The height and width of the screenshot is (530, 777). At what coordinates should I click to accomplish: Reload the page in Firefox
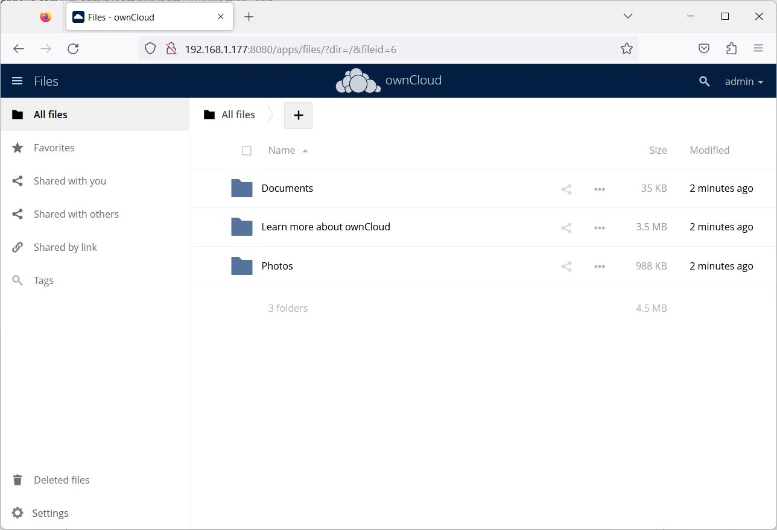(73, 49)
